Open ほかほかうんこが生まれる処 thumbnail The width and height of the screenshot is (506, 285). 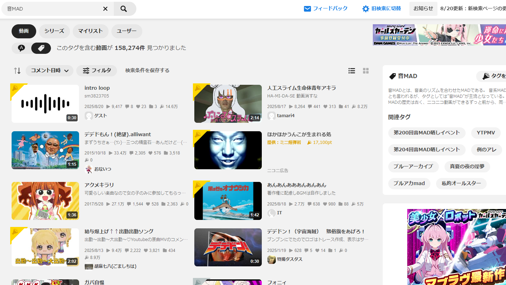point(228,150)
